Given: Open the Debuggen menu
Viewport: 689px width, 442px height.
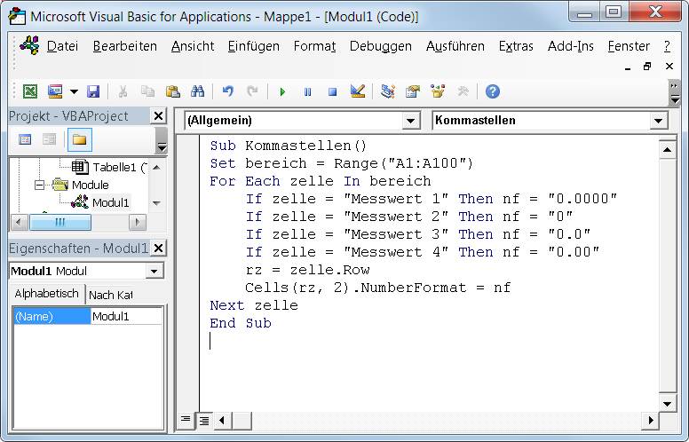Looking at the screenshot, I should (x=380, y=46).
